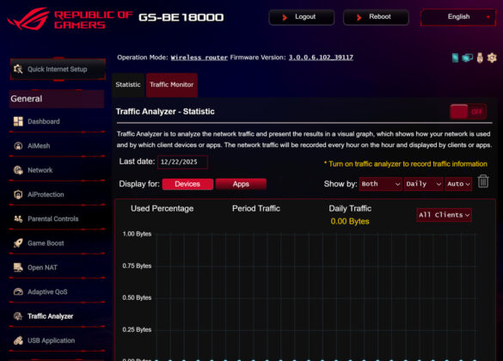Screen dimensions: 503x361
Task: Open Parental Controls from the sidebar
Action: 57,219
